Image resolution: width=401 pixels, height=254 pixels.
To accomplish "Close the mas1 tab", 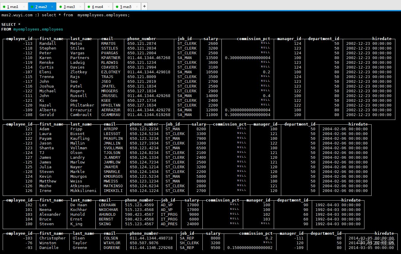I will point(24,7).
